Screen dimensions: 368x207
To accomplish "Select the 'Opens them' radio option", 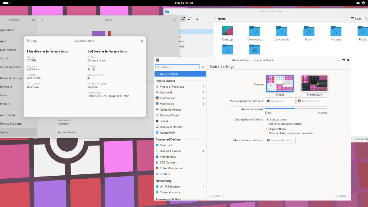I will click(267, 129).
